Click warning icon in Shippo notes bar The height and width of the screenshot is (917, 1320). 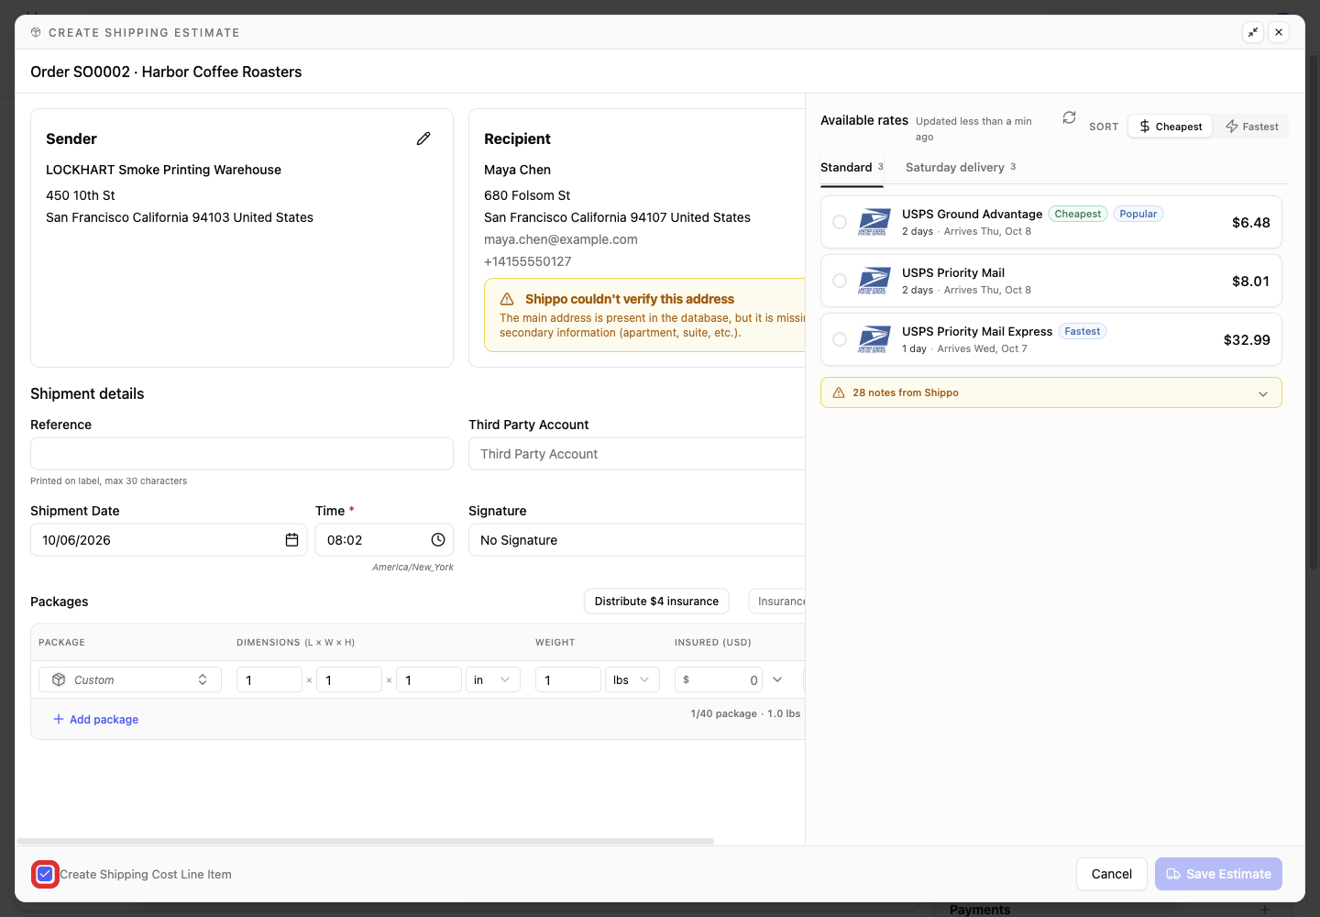[839, 392]
